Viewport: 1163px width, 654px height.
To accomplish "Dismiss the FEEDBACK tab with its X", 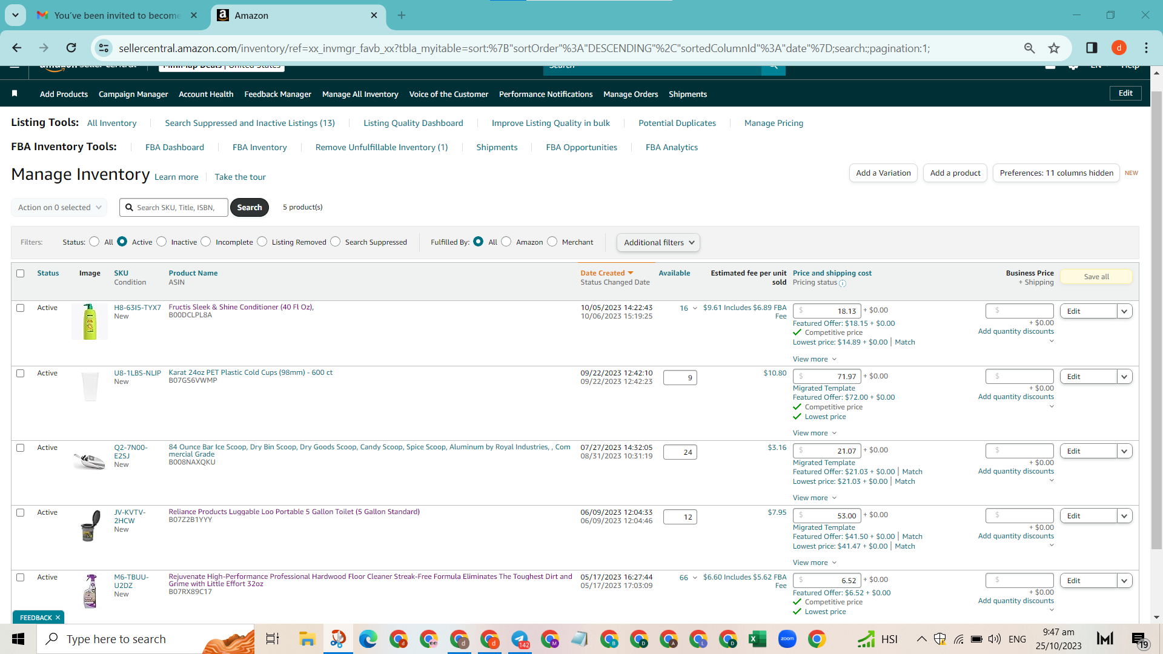I will (x=58, y=618).
